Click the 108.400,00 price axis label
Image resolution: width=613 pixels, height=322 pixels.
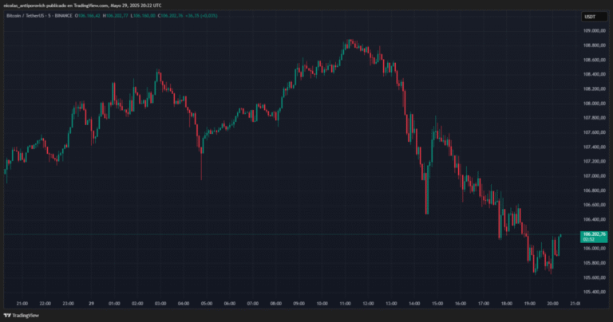594,74
